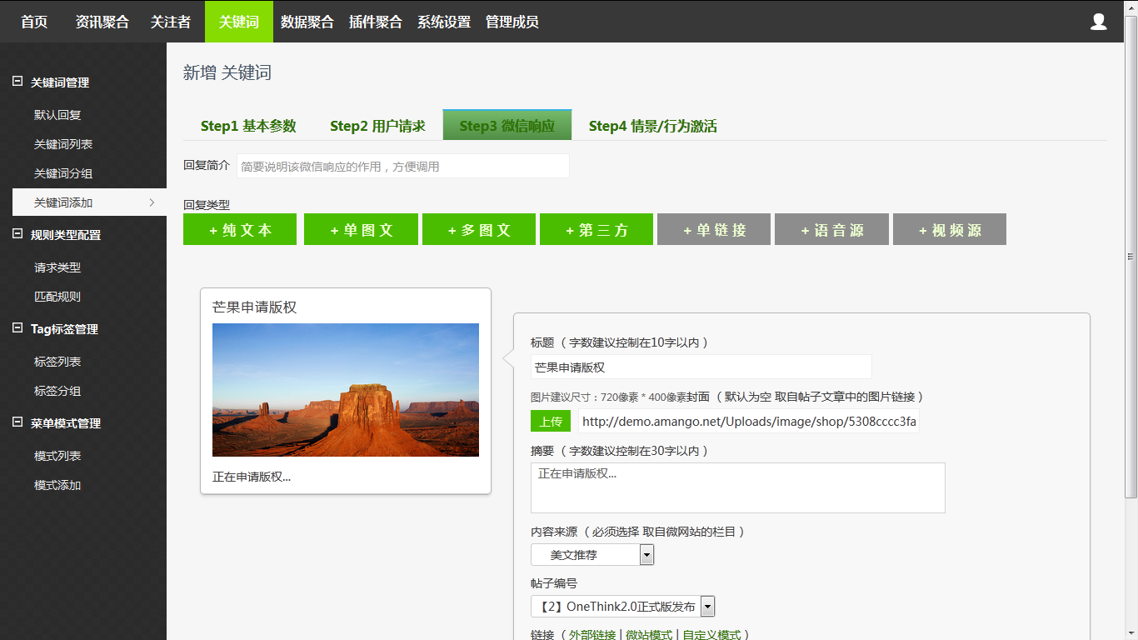Image resolution: width=1138 pixels, height=640 pixels.
Task: Collapse the Tag标签管理 section icon
Action: [17, 328]
